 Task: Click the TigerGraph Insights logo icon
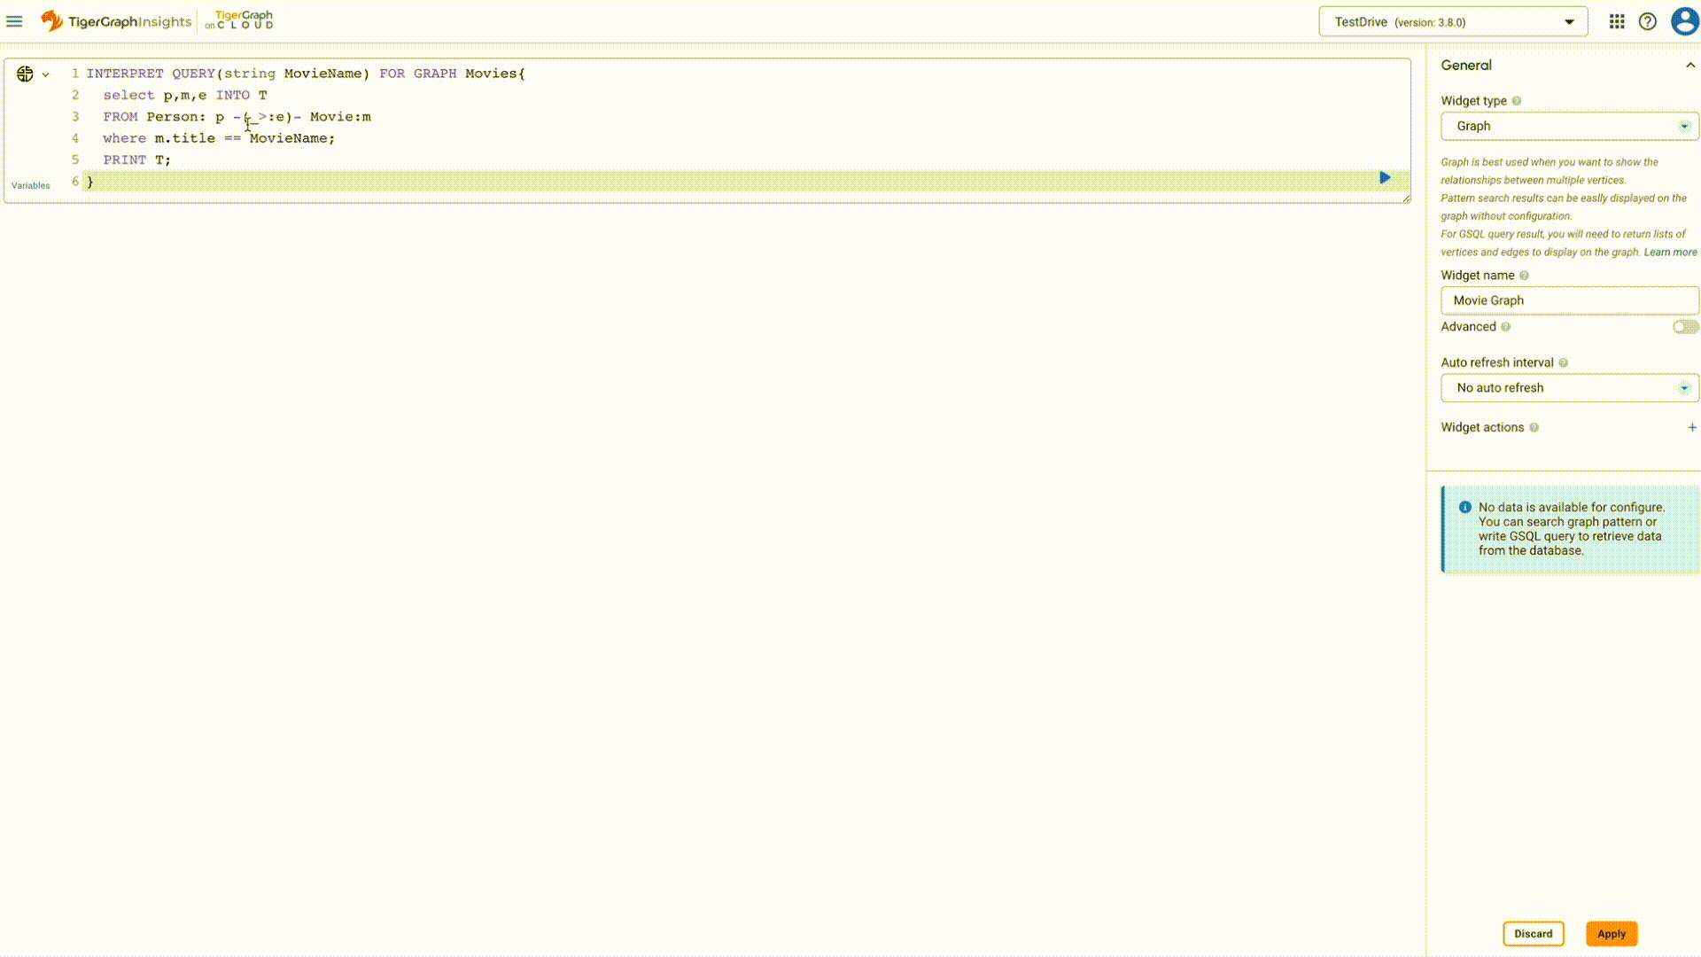[x=51, y=21]
